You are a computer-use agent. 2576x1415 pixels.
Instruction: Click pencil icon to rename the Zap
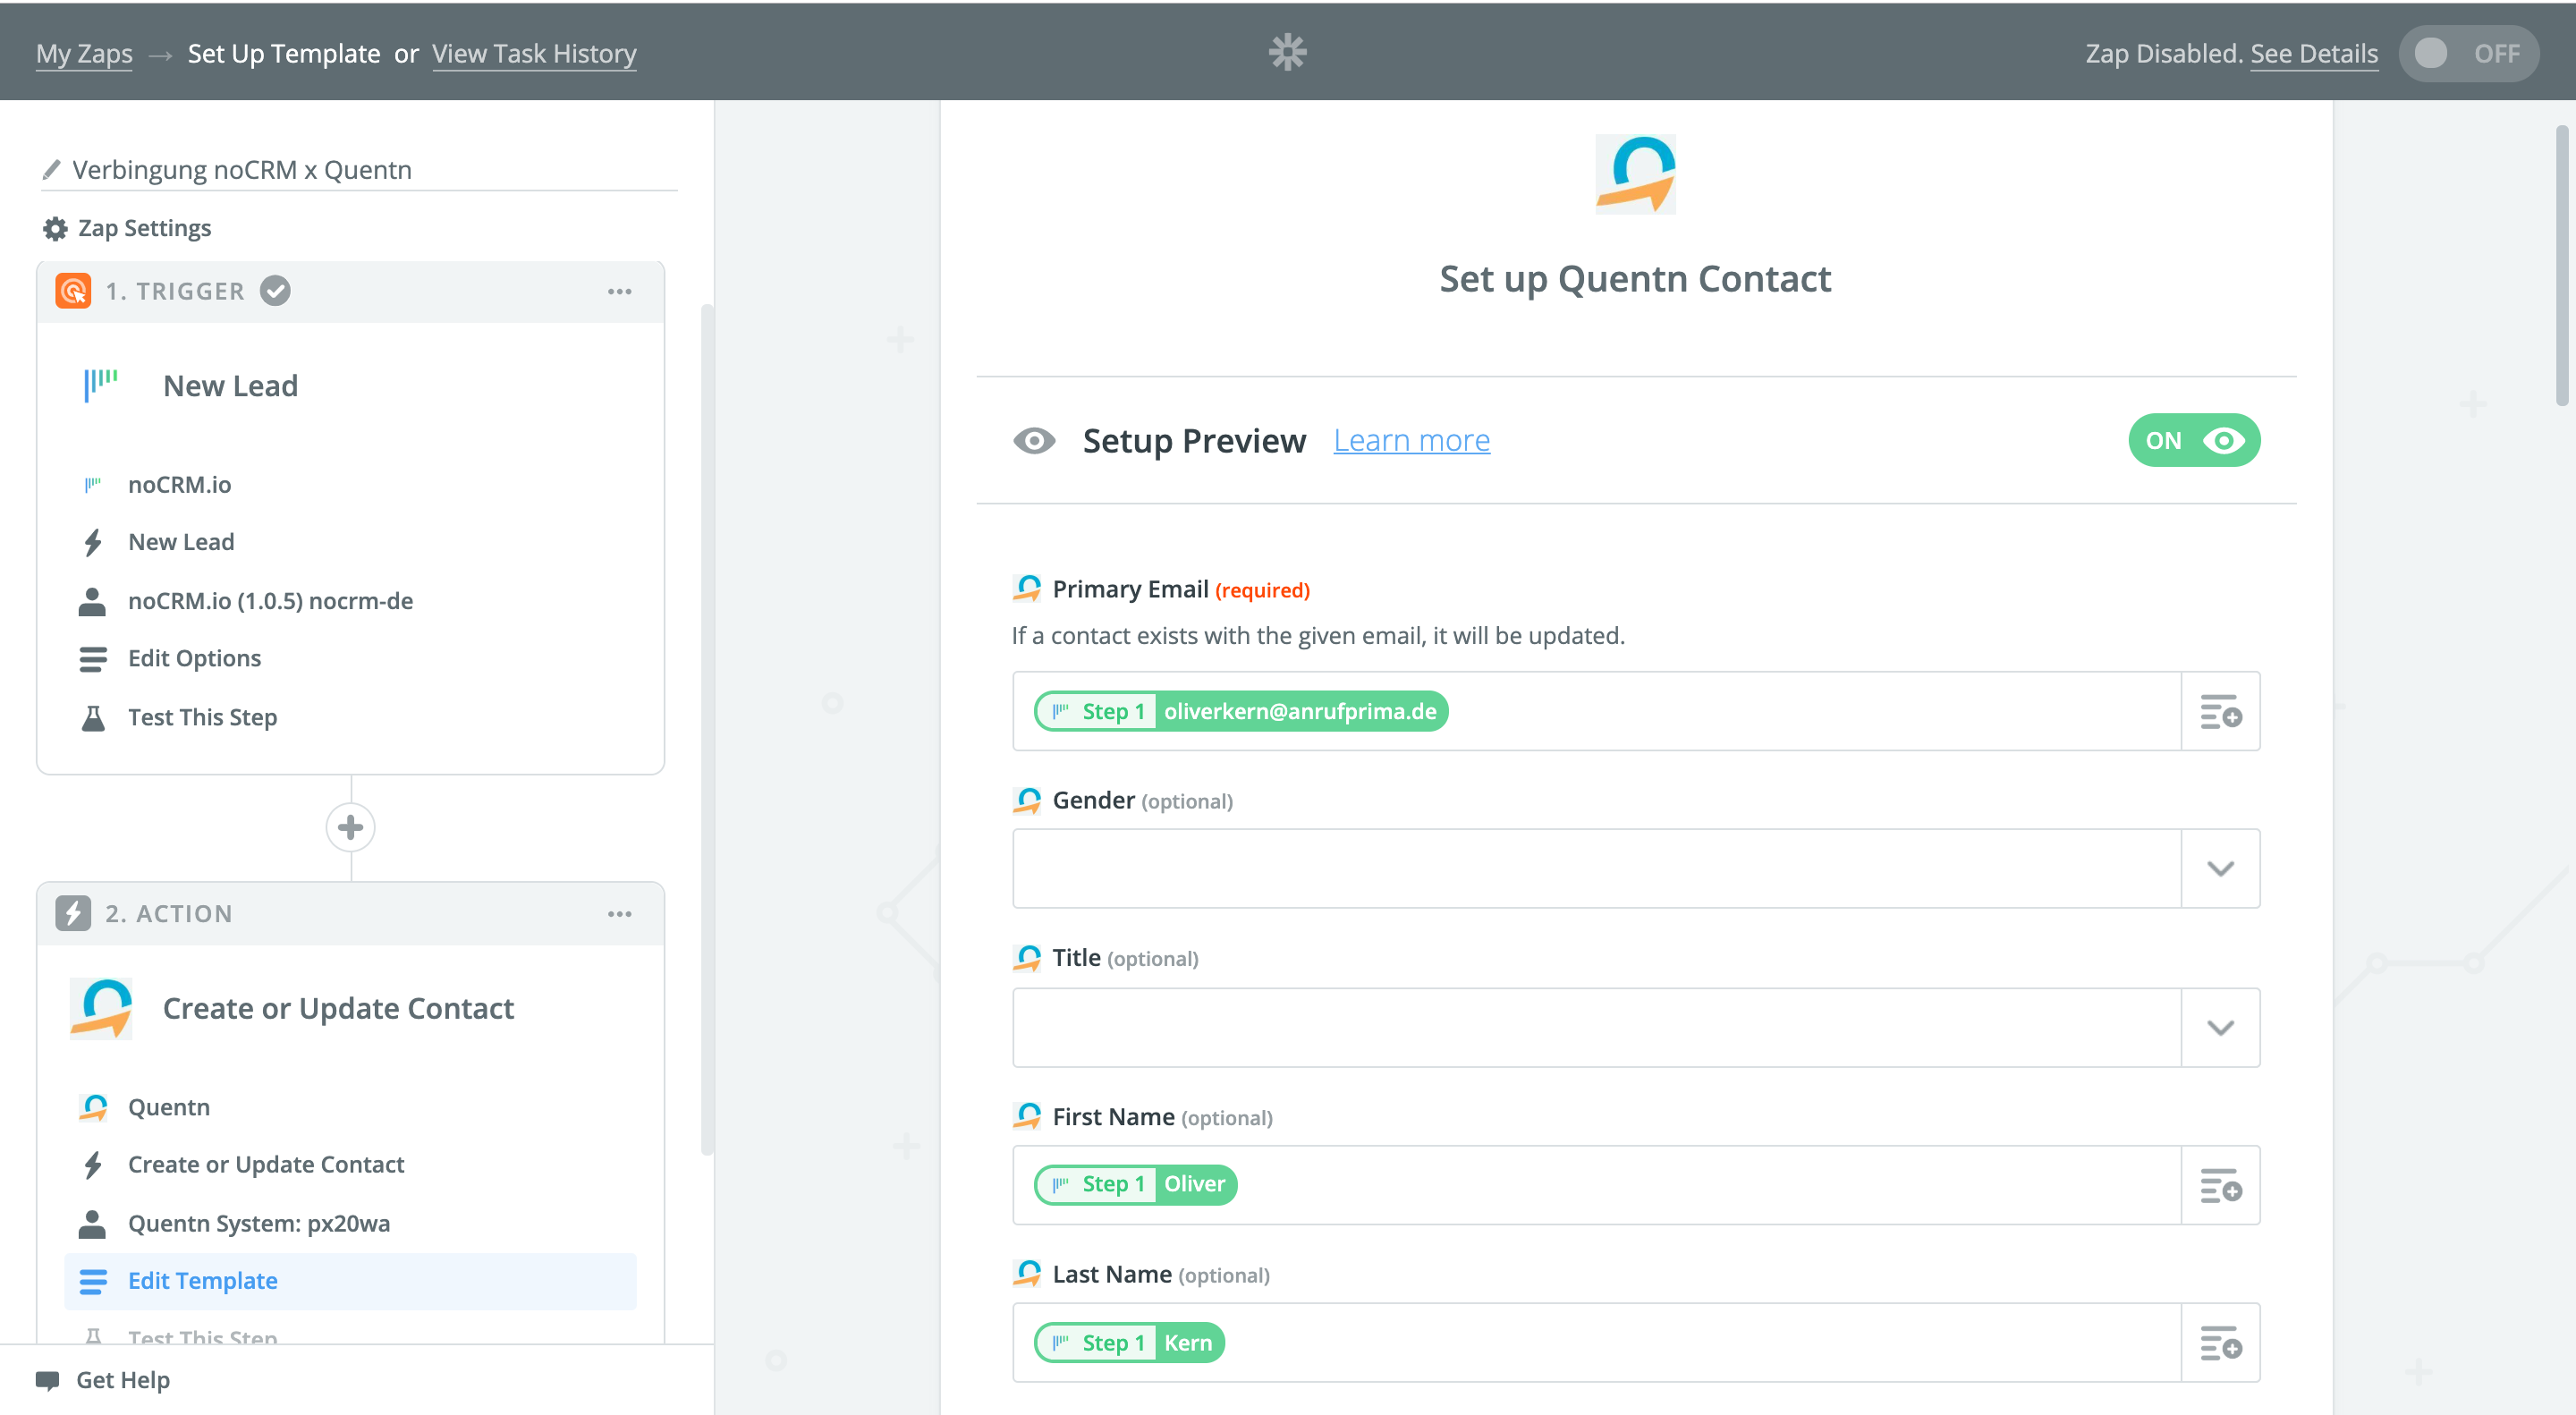click(52, 170)
